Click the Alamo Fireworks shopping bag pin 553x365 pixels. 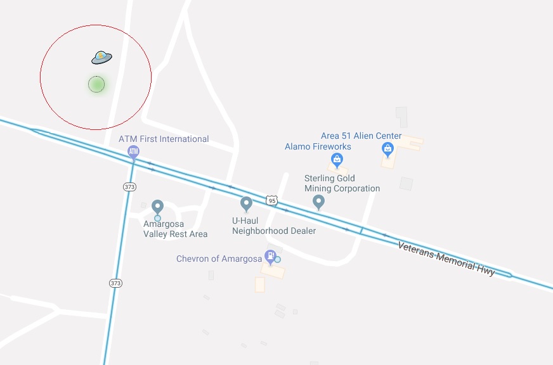(x=337, y=160)
